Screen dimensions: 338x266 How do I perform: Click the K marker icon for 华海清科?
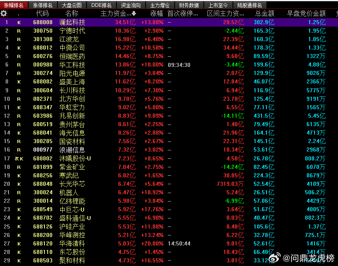pyautogui.click(x=19, y=244)
